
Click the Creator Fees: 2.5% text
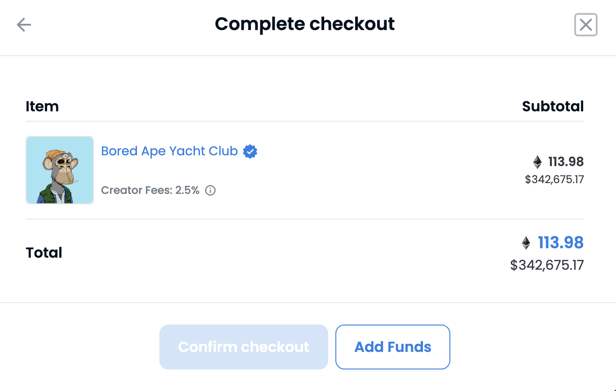(150, 190)
